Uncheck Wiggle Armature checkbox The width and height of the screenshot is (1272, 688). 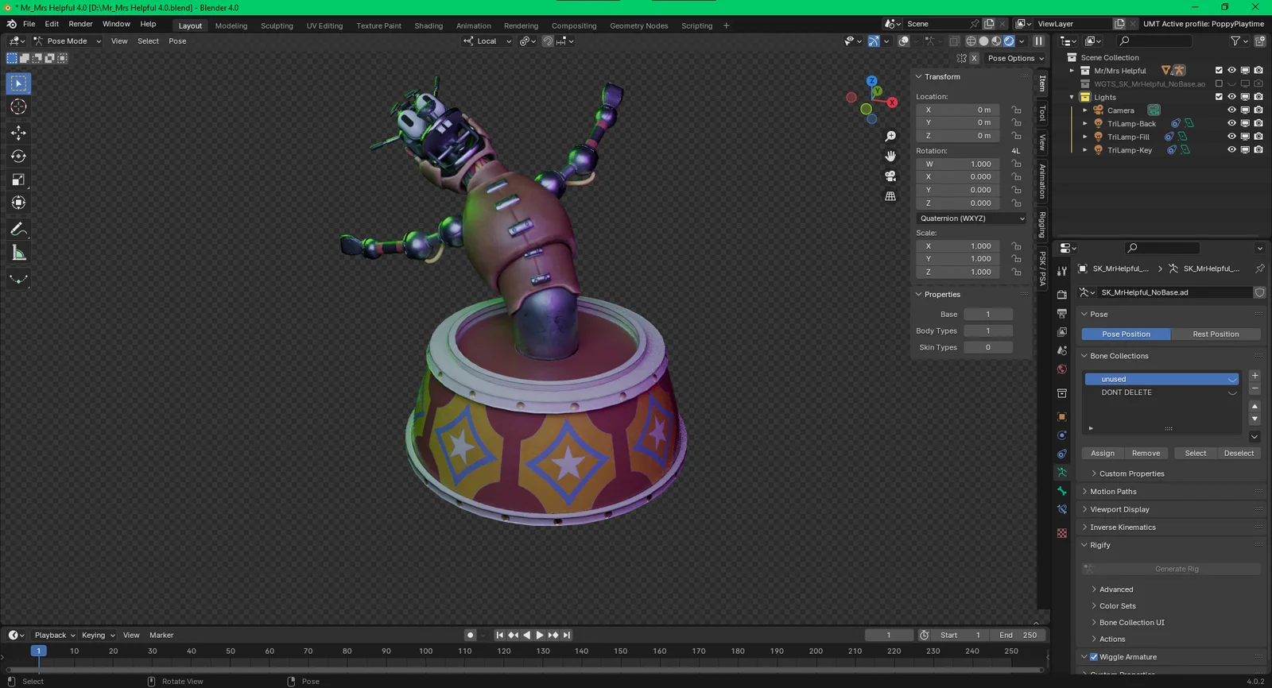(1094, 657)
